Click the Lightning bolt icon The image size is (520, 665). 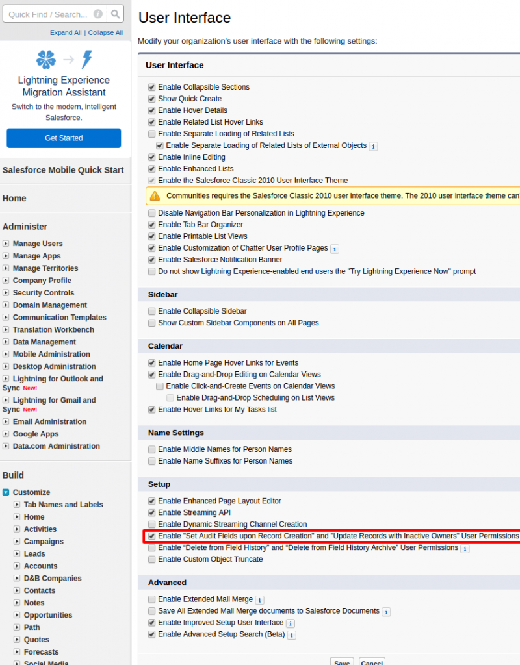pyautogui.click(x=87, y=59)
